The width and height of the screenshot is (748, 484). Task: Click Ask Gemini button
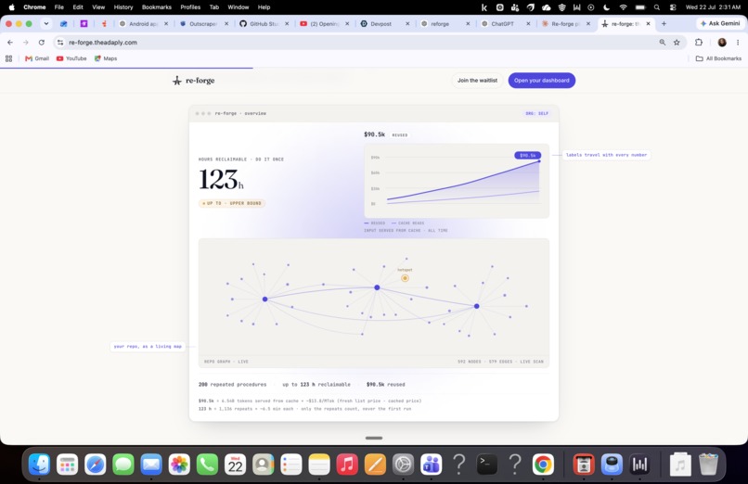(x=720, y=23)
